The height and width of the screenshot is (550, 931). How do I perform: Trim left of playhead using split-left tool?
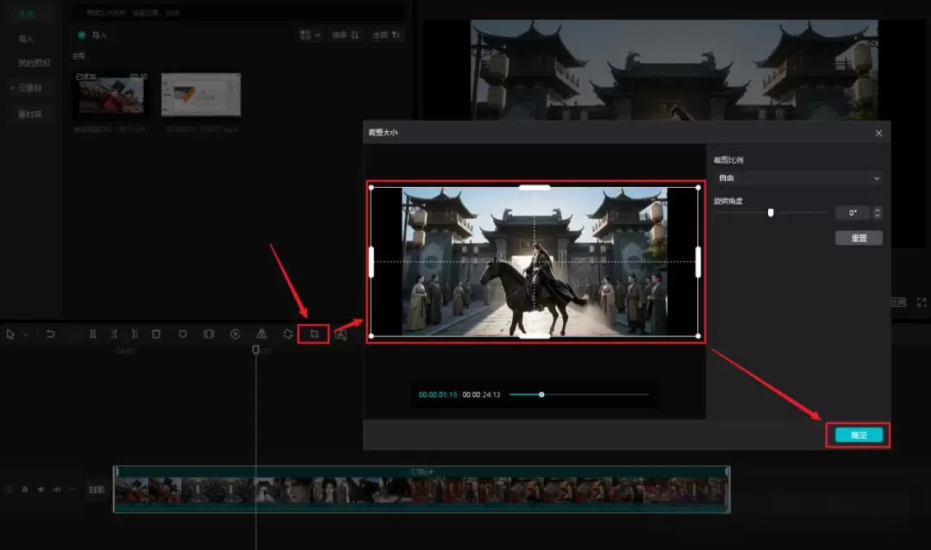click(x=114, y=334)
